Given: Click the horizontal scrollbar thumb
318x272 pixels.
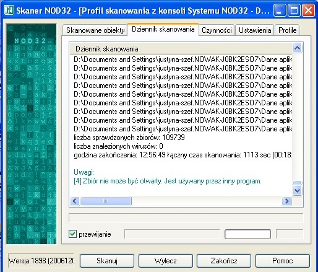Looking at the screenshot, I should pyautogui.click(x=106, y=201).
